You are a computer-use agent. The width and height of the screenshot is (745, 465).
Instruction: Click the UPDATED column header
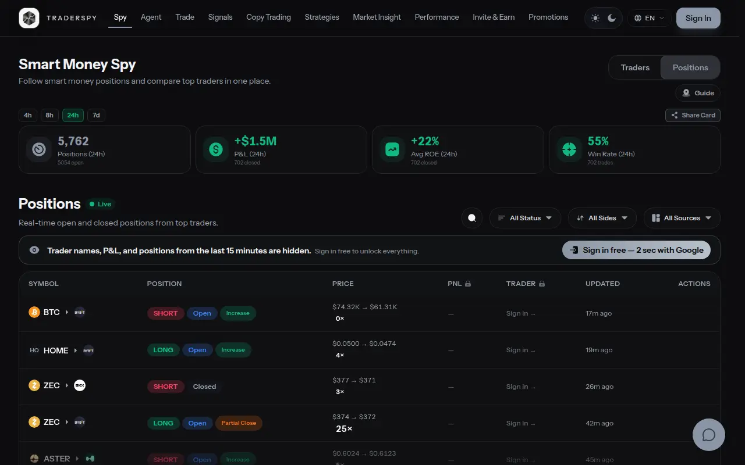click(x=602, y=284)
